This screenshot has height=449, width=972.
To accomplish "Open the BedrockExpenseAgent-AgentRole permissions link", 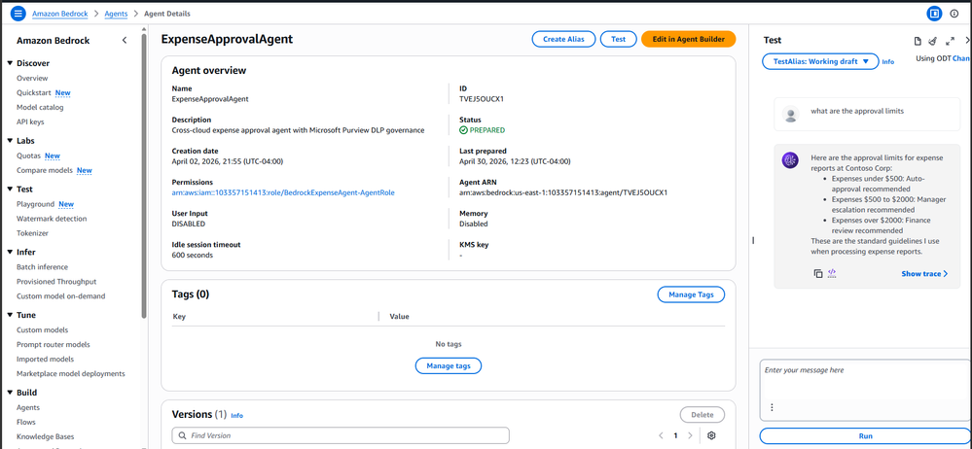I will click(283, 192).
